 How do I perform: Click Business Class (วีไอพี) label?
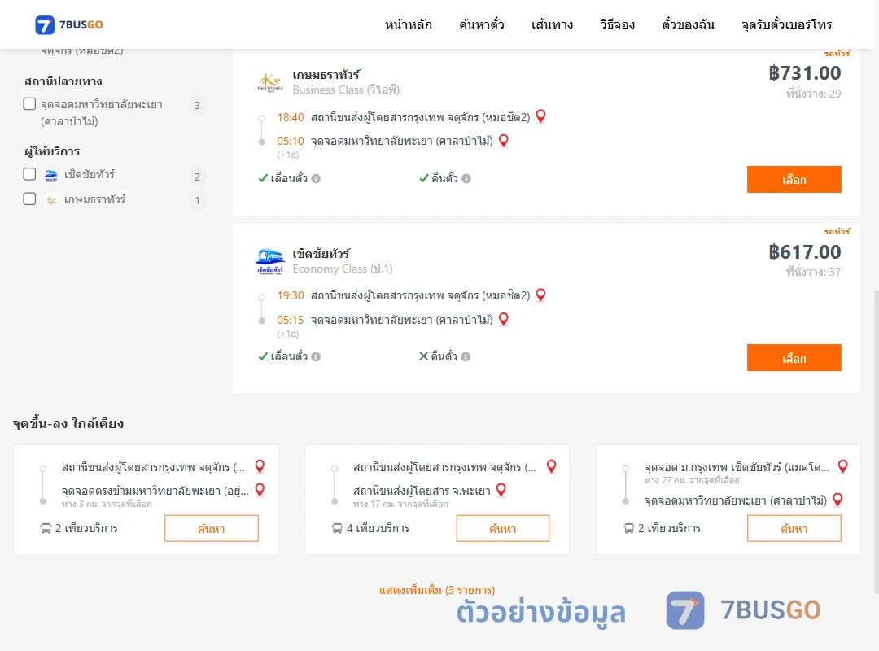[x=346, y=90]
